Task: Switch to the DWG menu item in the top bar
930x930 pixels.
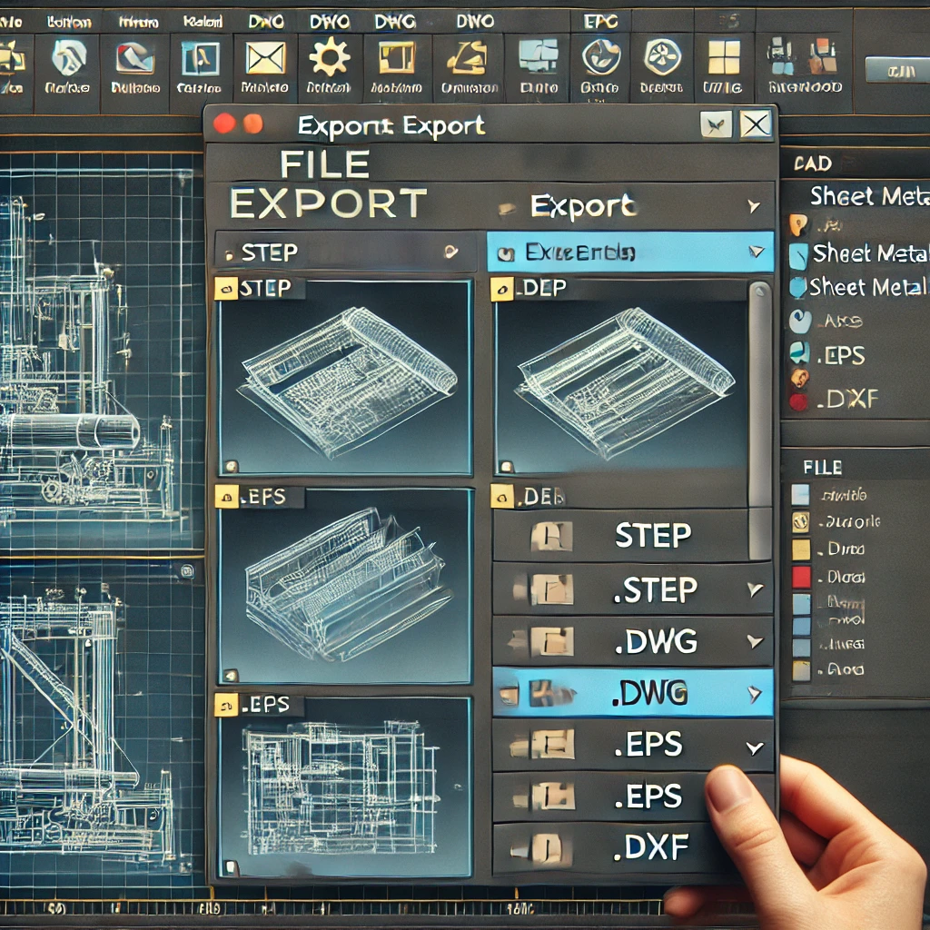Action: 395,20
